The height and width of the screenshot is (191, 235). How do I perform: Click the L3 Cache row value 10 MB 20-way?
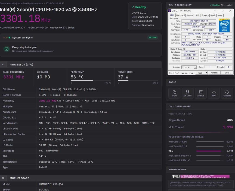pos(58,145)
